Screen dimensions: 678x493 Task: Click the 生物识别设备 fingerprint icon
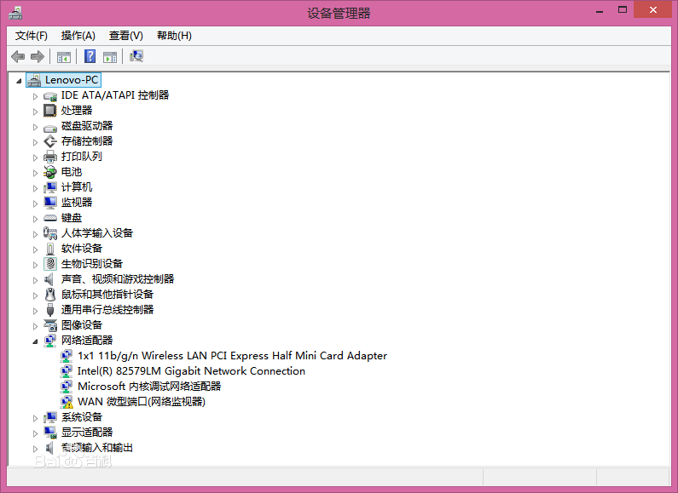coord(50,264)
